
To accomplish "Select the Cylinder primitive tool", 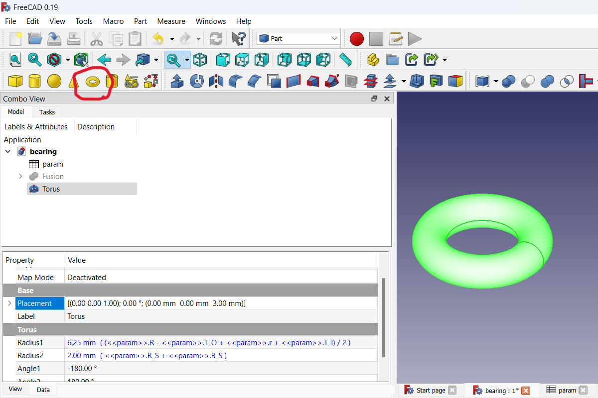I will [x=35, y=81].
